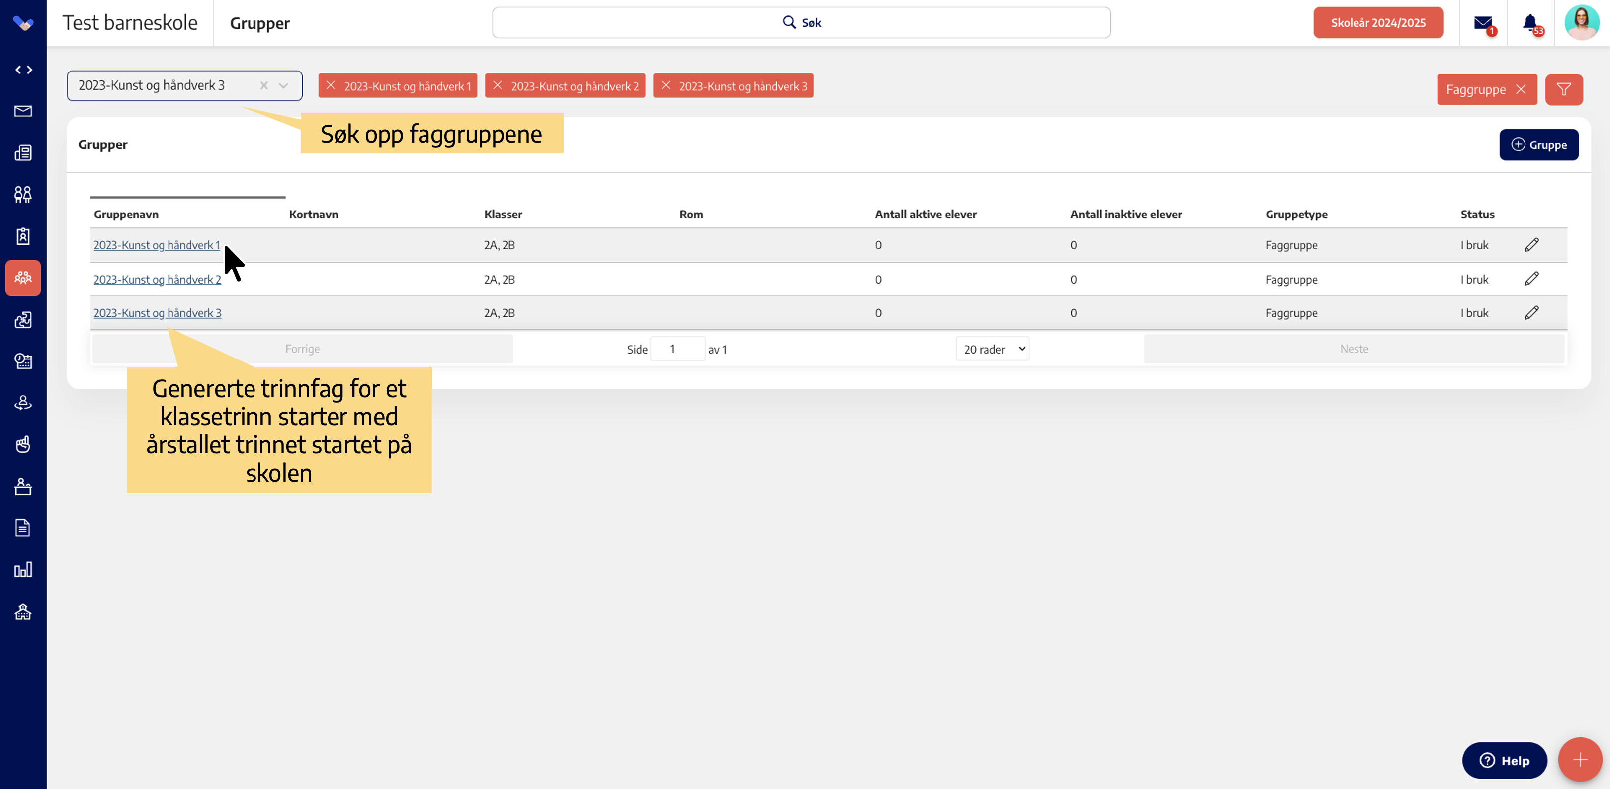The width and height of the screenshot is (1610, 789).
Task: Open the news feed sidebar icon
Action: tap(23, 153)
